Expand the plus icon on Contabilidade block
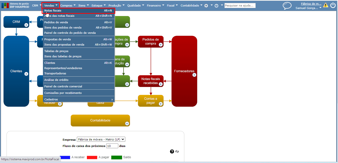 click(x=127, y=123)
